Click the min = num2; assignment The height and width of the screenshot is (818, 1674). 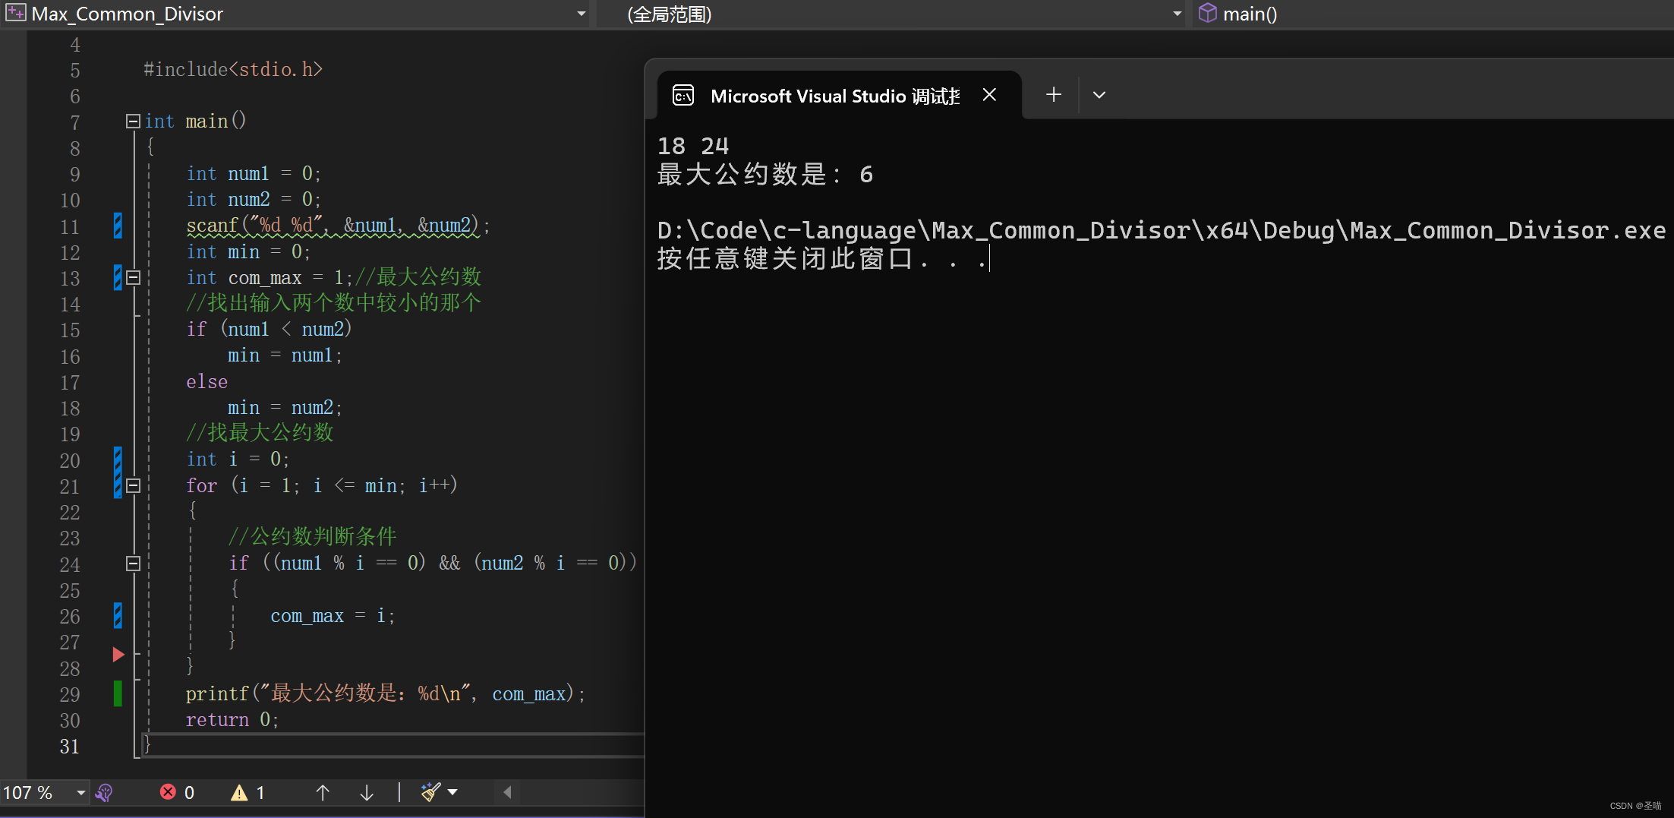coord(285,408)
